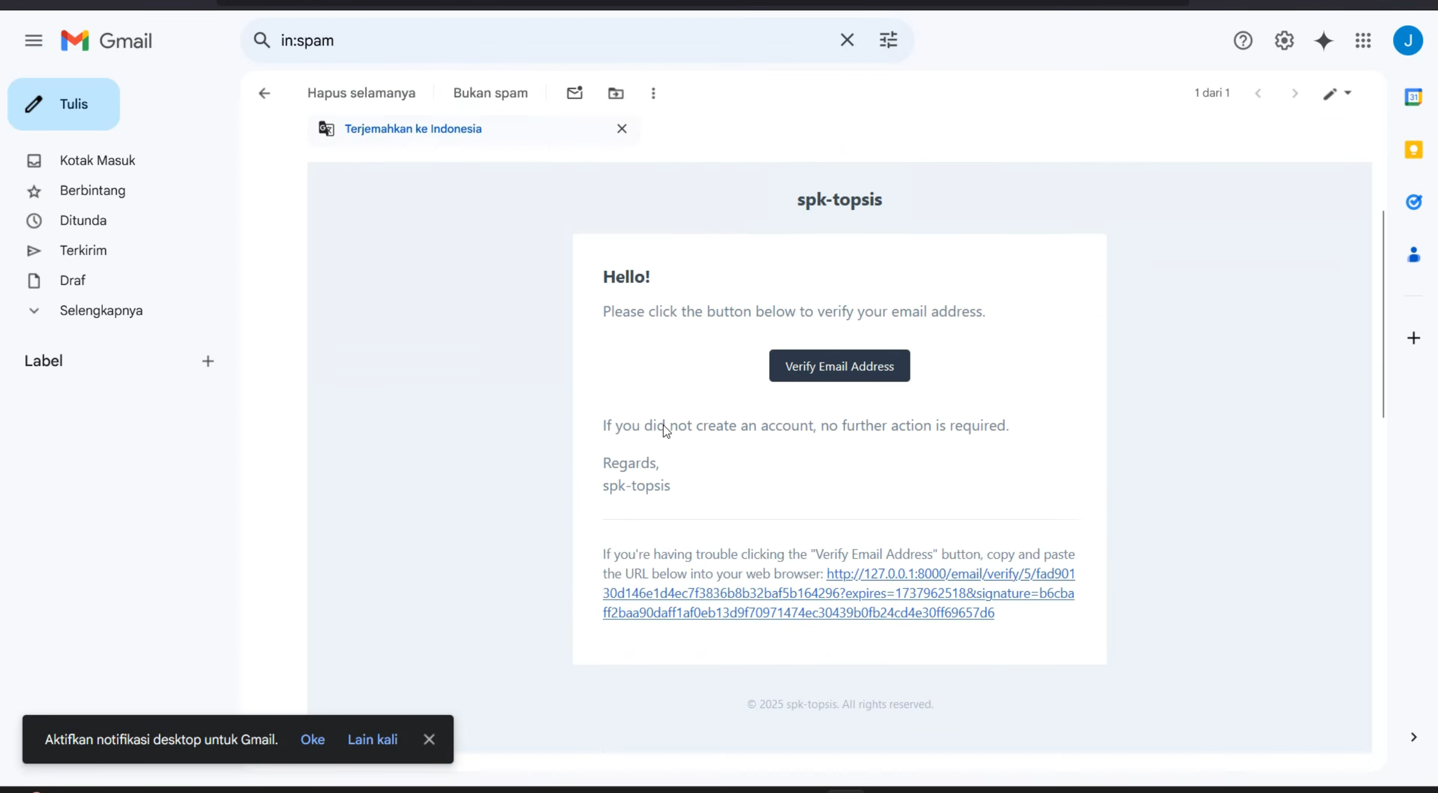The image size is (1438, 793).
Task: Show search options filter icon
Action: tap(888, 40)
